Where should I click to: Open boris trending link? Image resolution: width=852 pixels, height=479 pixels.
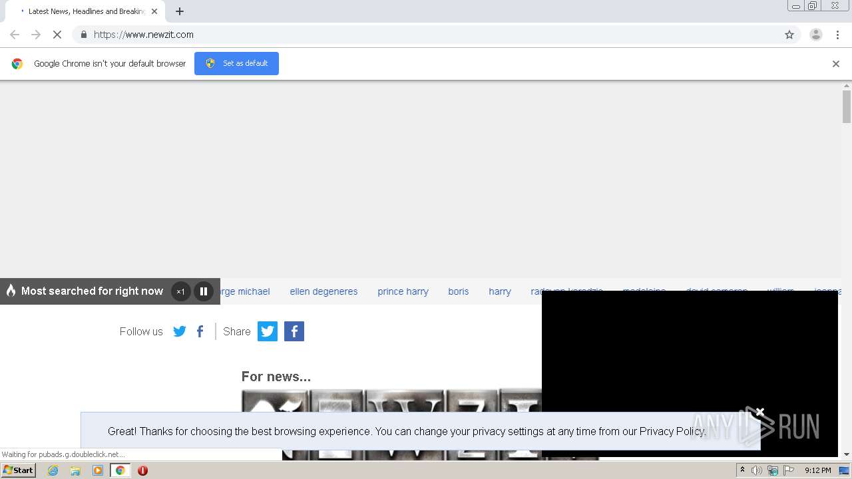pyautogui.click(x=458, y=291)
